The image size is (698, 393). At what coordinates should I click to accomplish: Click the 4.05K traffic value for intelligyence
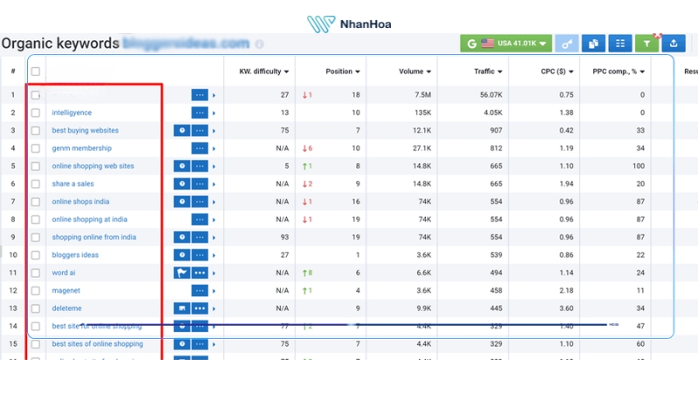tap(493, 113)
